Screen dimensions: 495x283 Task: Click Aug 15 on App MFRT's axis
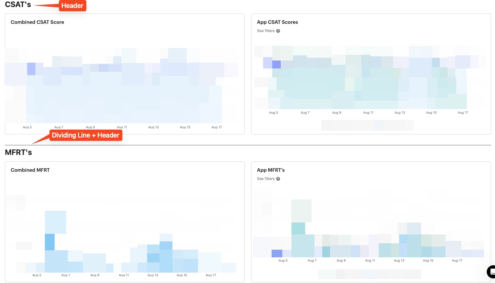428,260
